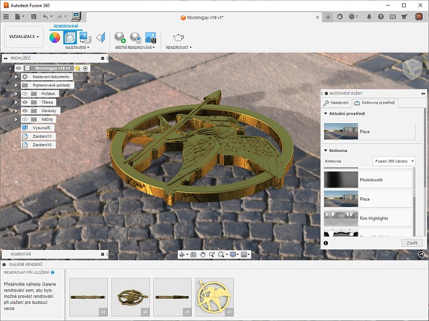Toggle visibility of the Obrázky folder
This screenshot has height=321, width=429.
25,111
